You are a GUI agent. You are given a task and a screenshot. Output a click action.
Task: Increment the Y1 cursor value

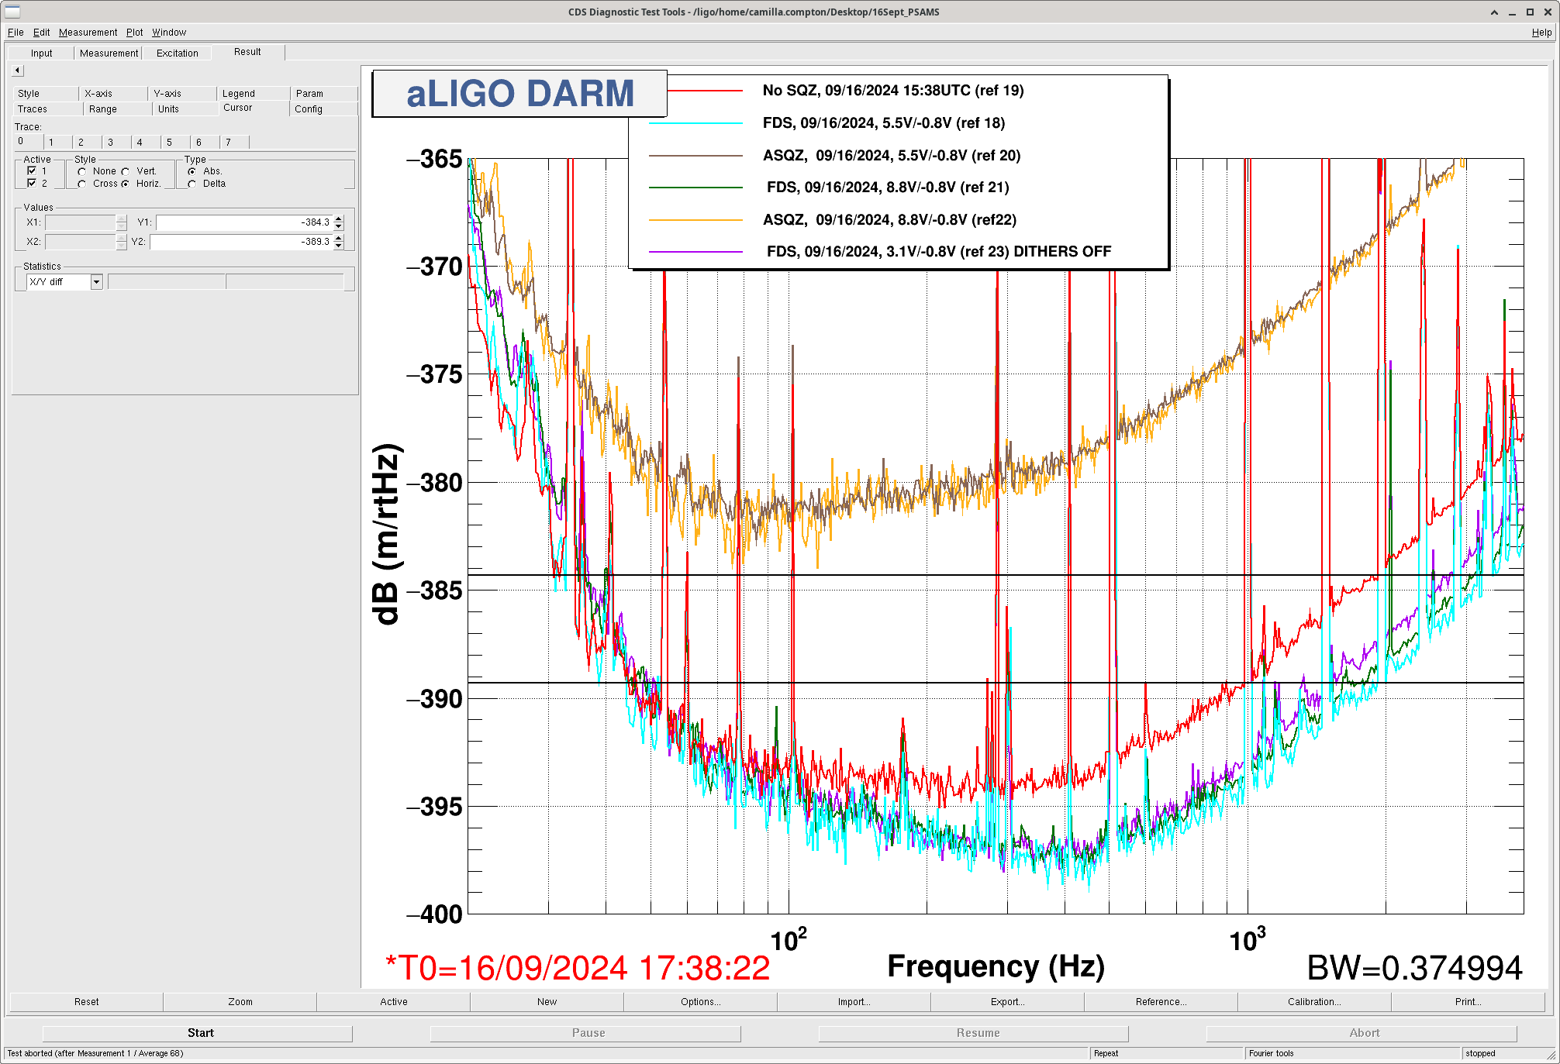pyautogui.click(x=339, y=219)
